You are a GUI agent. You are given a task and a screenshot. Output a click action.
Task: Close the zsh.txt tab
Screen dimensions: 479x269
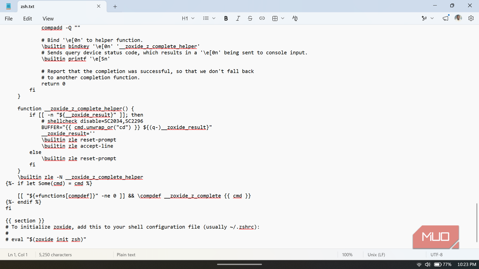pyautogui.click(x=99, y=6)
